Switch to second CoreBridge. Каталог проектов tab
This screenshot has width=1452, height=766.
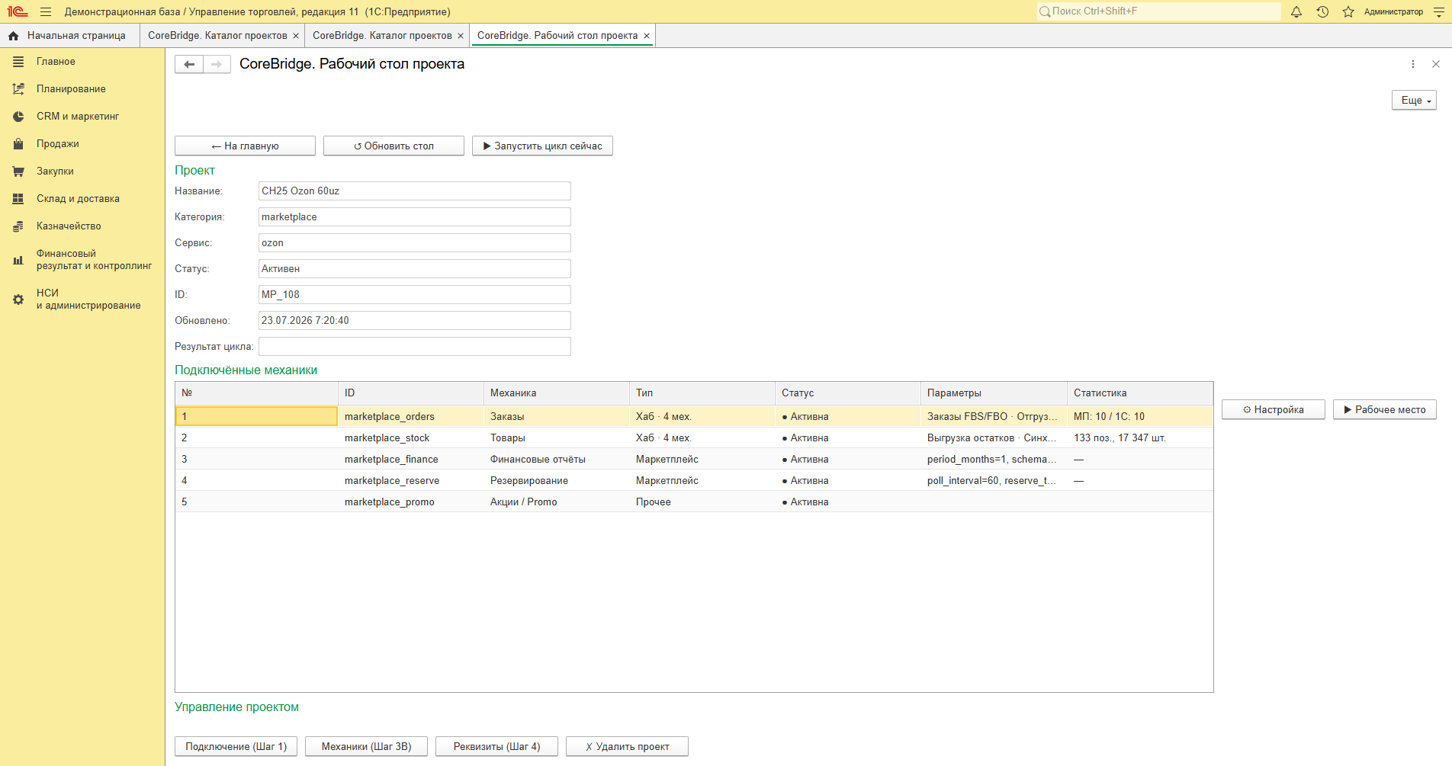(382, 36)
